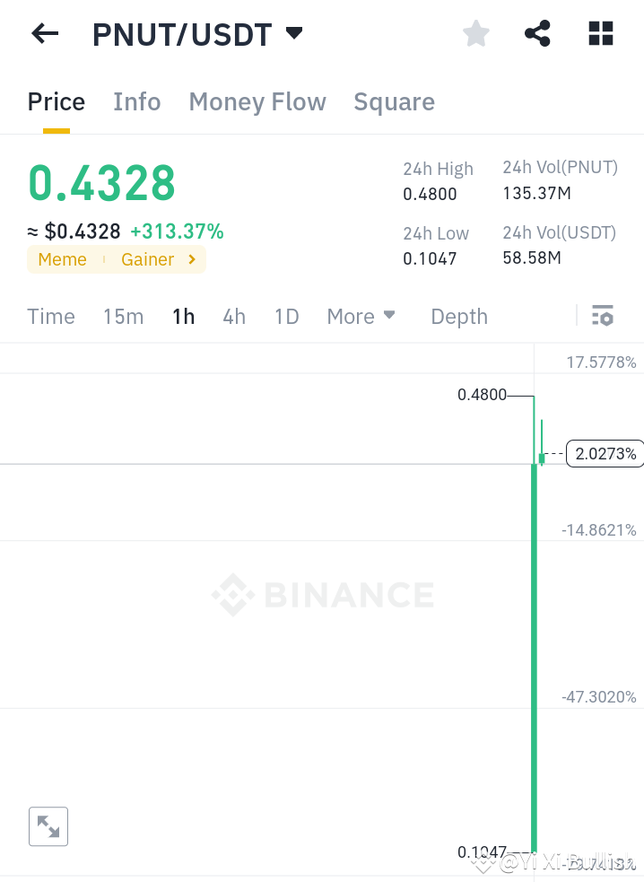Expand the More timeframe dropdown
644x882 pixels.
pyautogui.click(x=361, y=316)
